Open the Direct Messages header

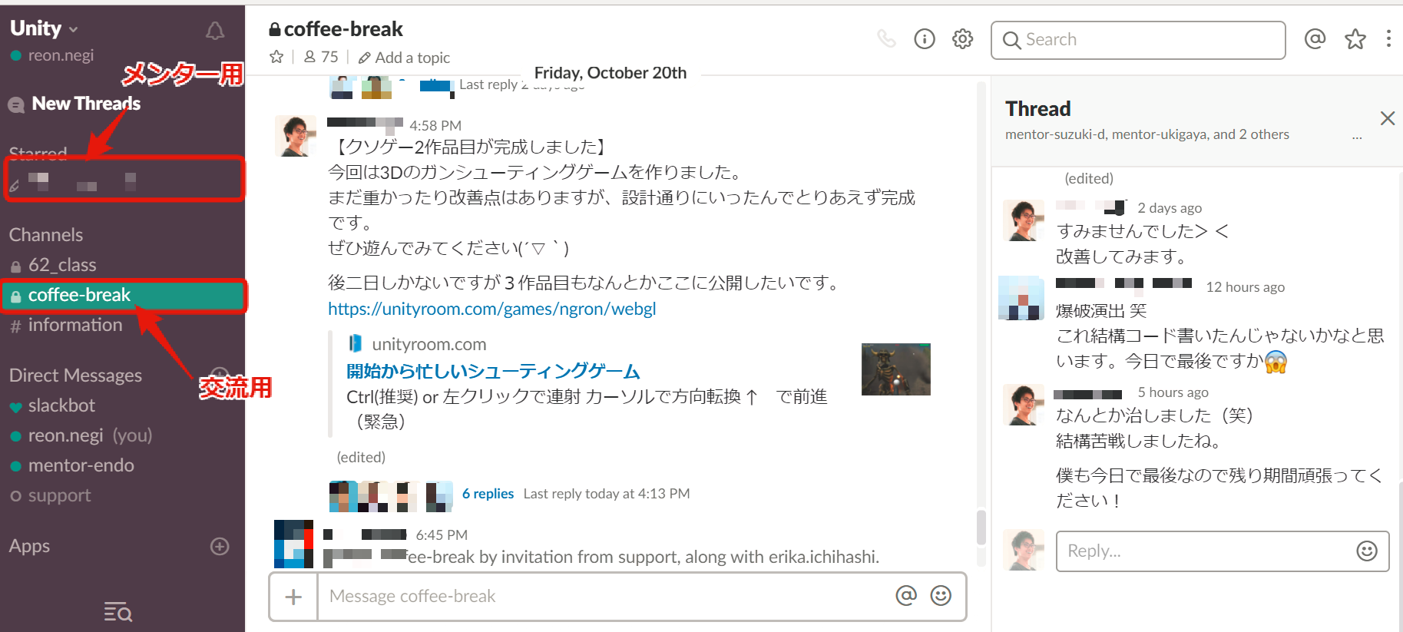coord(75,376)
